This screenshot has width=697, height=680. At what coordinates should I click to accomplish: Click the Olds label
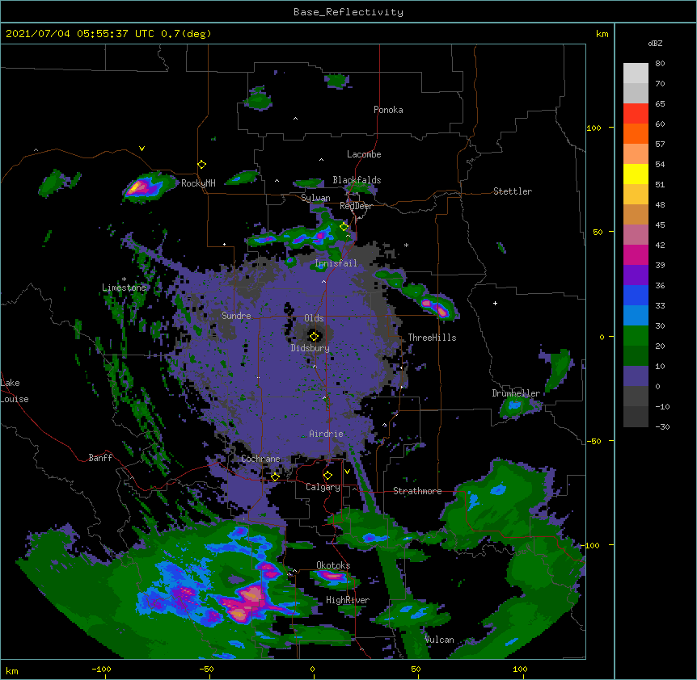pos(314,318)
